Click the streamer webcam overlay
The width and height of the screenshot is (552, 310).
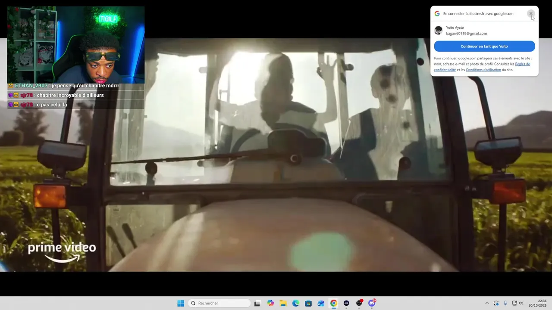click(x=76, y=44)
